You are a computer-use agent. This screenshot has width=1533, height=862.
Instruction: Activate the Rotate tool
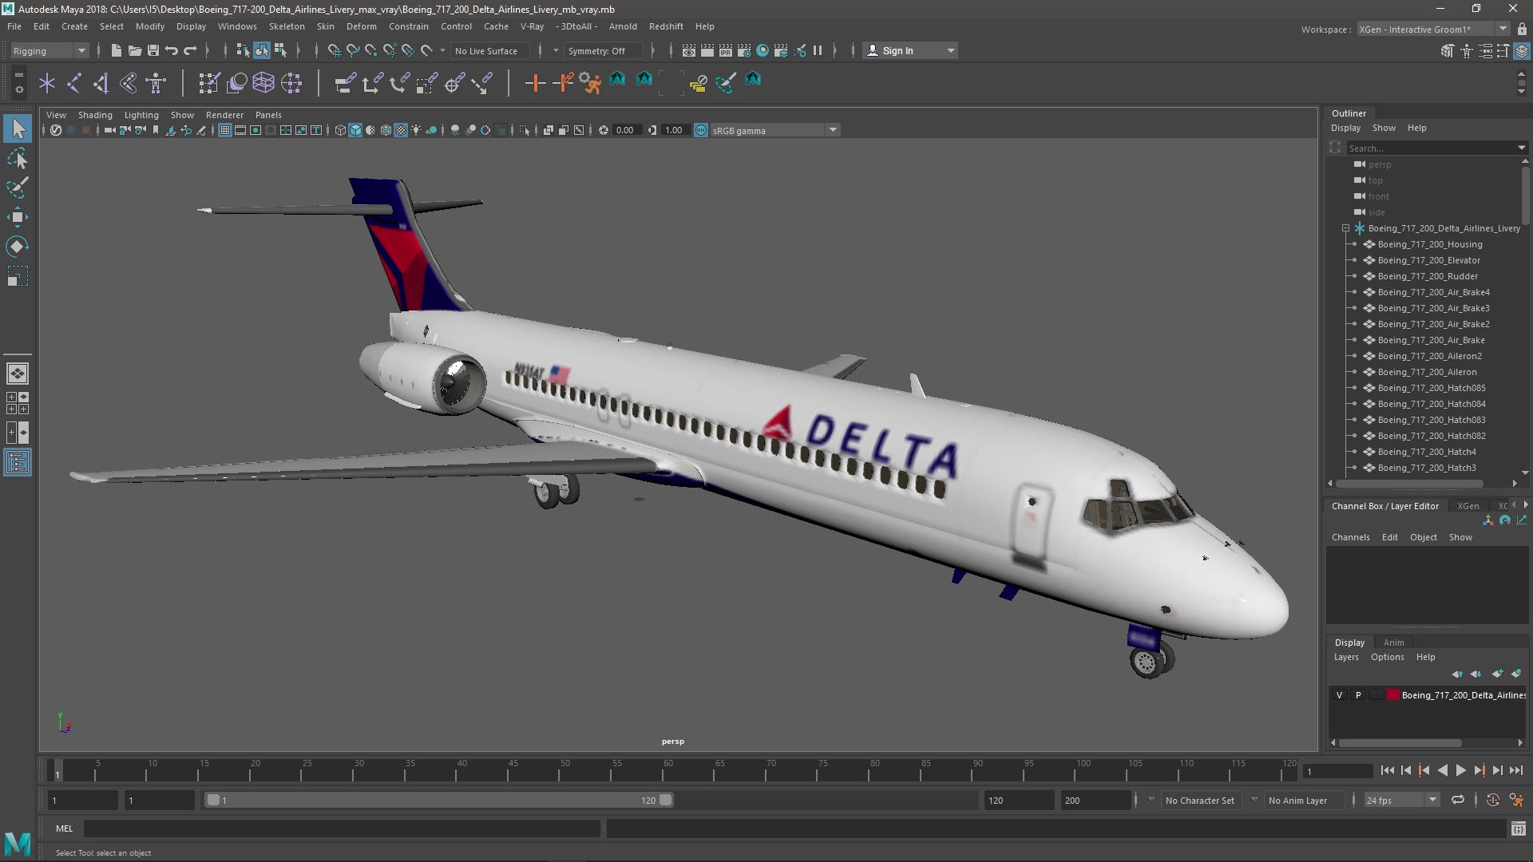[x=18, y=247]
